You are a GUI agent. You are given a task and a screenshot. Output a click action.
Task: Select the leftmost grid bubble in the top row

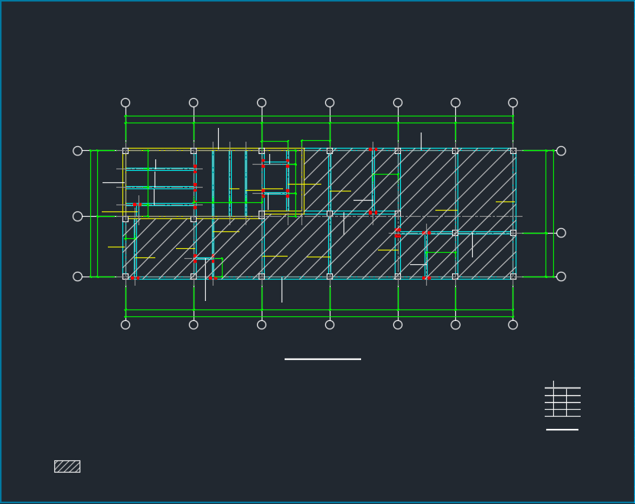[125, 103]
